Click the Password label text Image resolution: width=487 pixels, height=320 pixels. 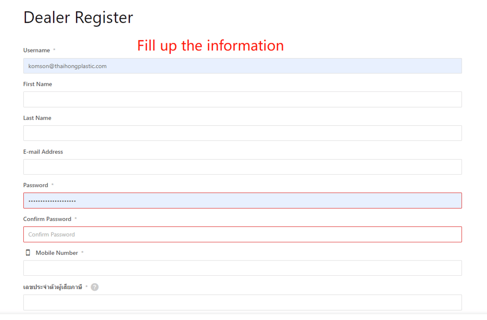(x=36, y=185)
